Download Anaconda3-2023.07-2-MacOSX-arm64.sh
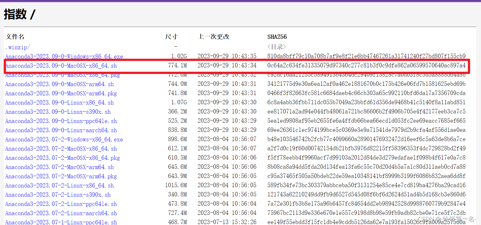The height and width of the screenshot is (225, 481). point(59,167)
